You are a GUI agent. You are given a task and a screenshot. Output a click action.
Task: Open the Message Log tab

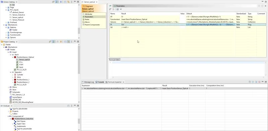coord(88,82)
